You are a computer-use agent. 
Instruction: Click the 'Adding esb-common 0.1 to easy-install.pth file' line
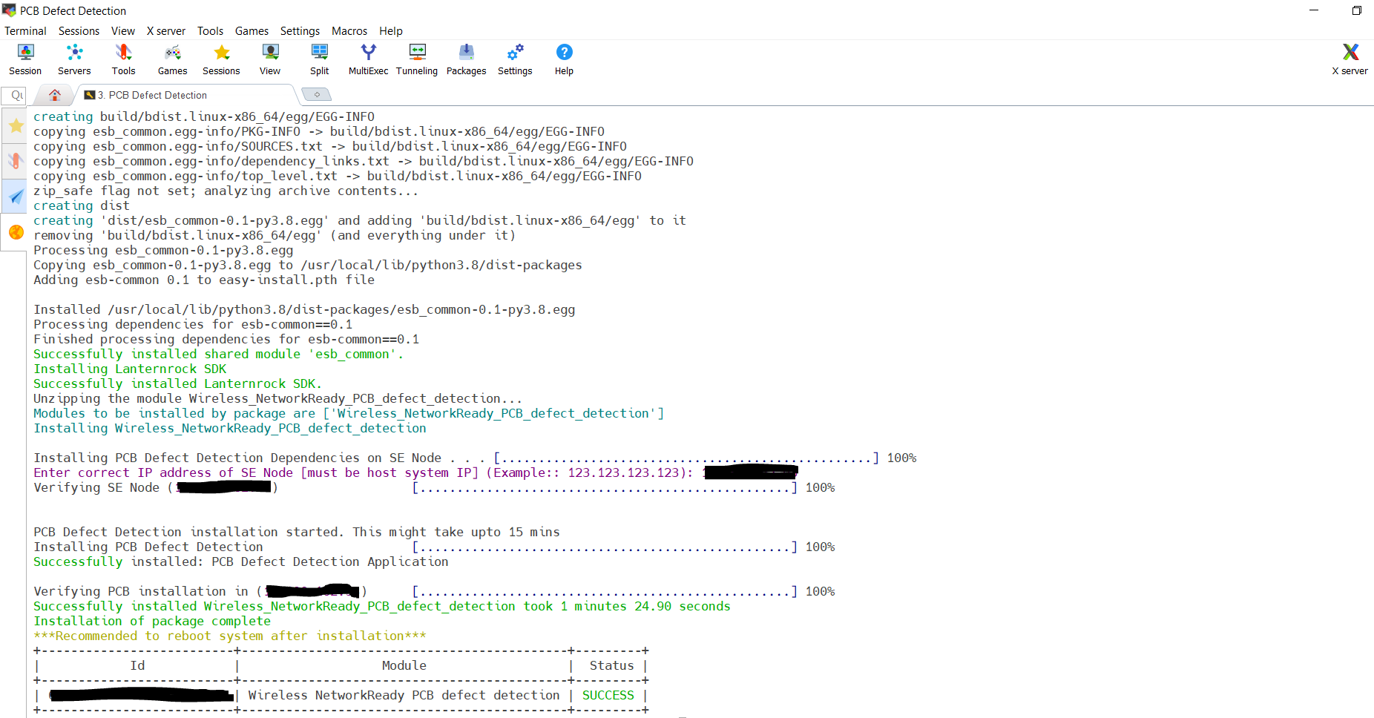click(204, 280)
